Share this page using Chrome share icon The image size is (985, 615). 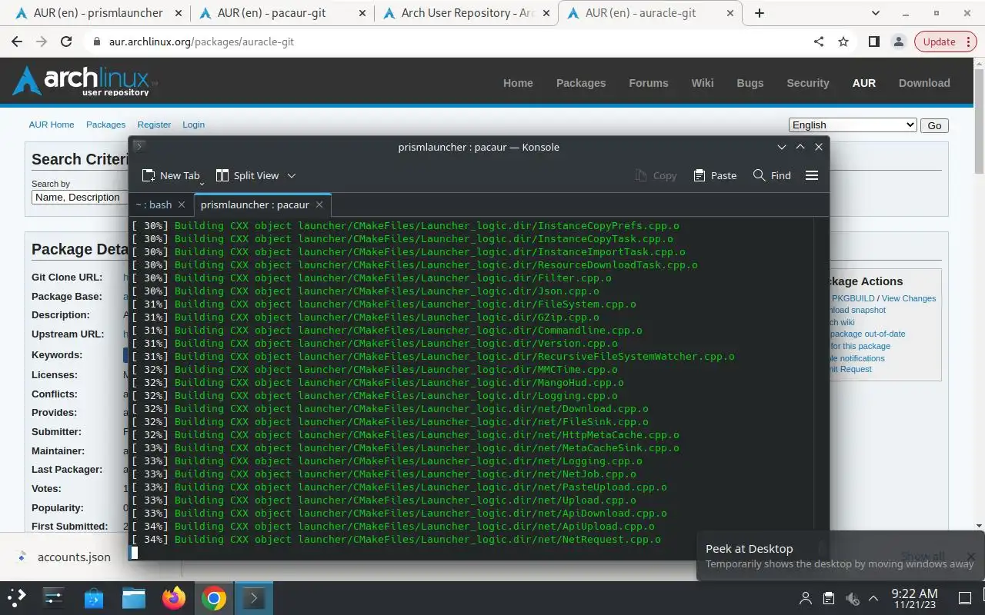click(x=819, y=42)
